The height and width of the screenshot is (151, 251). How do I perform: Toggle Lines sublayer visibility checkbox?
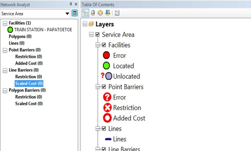(104, 128)
